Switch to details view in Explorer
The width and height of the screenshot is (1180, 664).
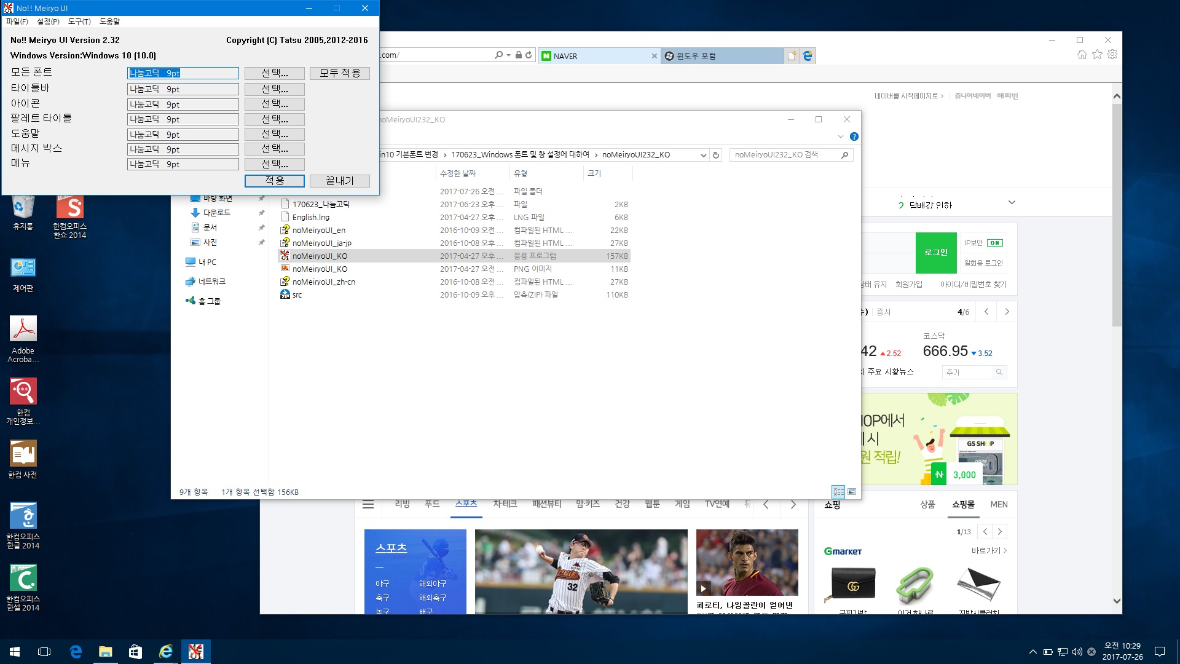coord(838,492)
